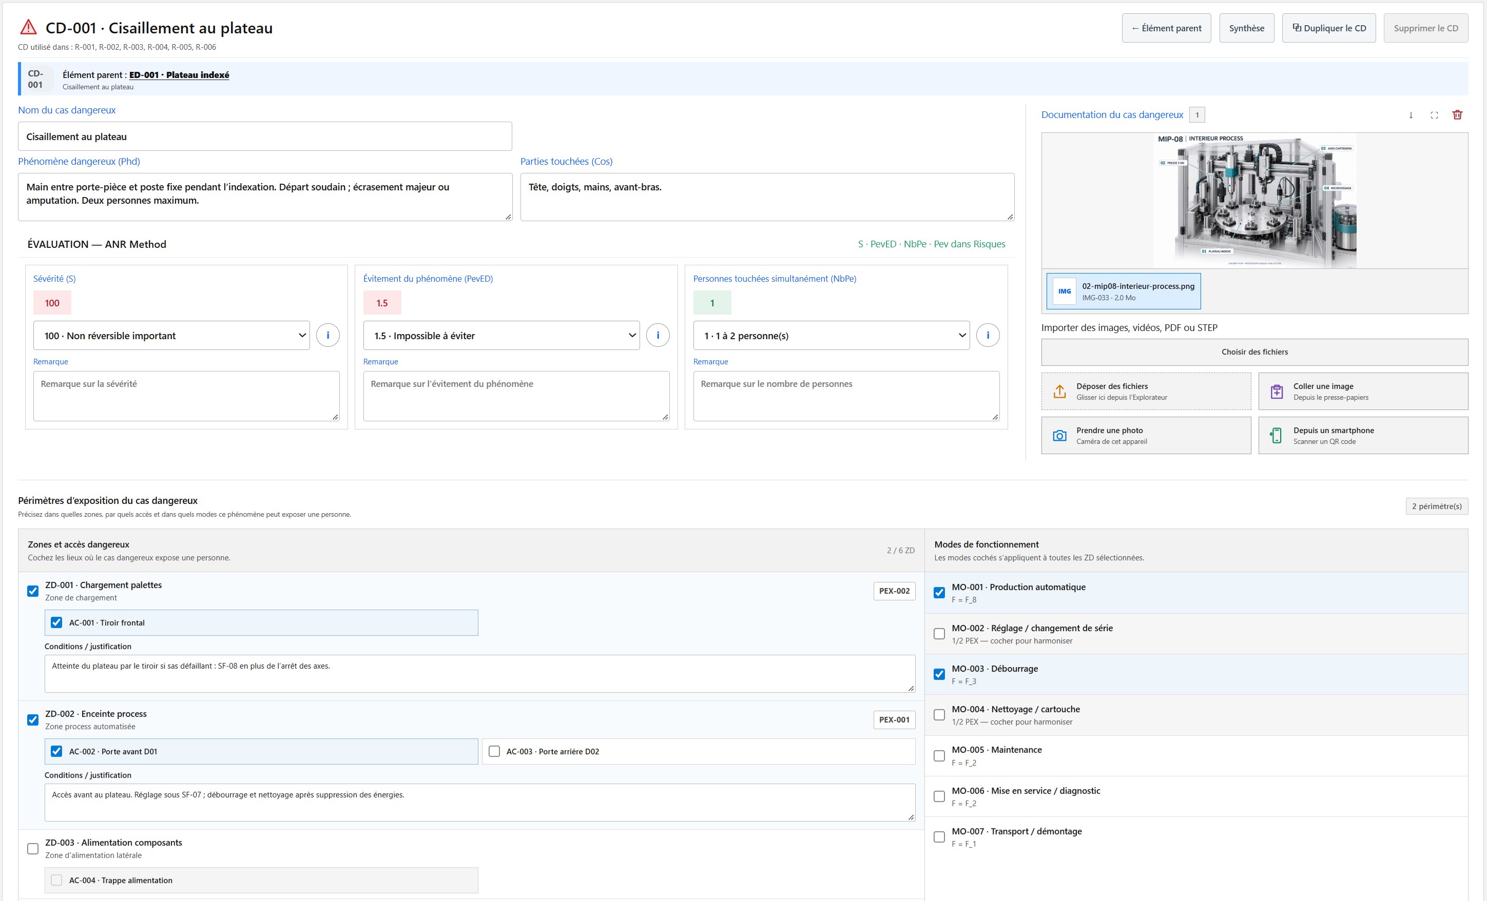Uncheck AC-001 Tiroir frontal access
This screenshot has width=1487, height=901.
tap(56, 622)
